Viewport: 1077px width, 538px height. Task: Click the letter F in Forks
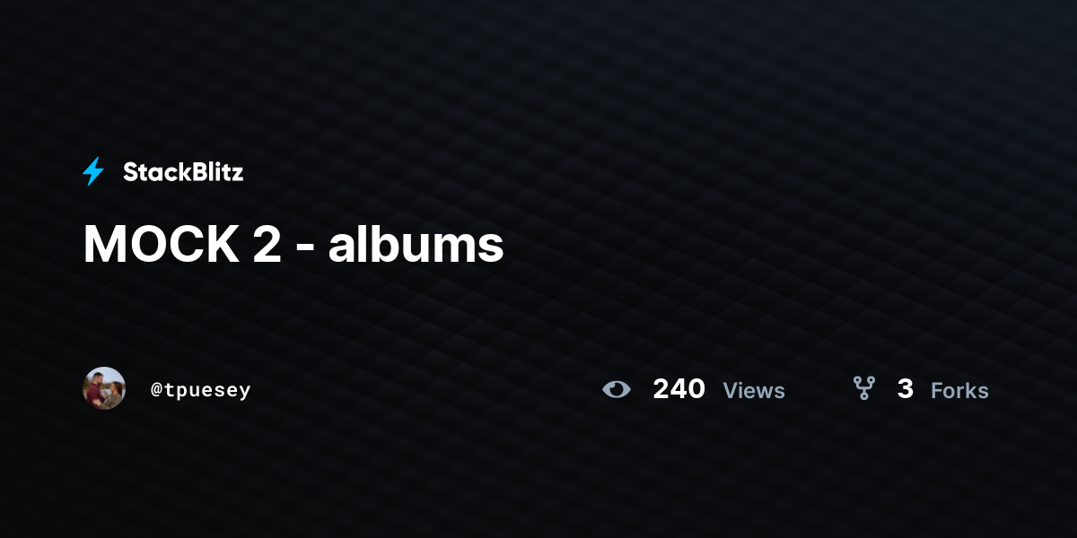(x=937, y=391)
